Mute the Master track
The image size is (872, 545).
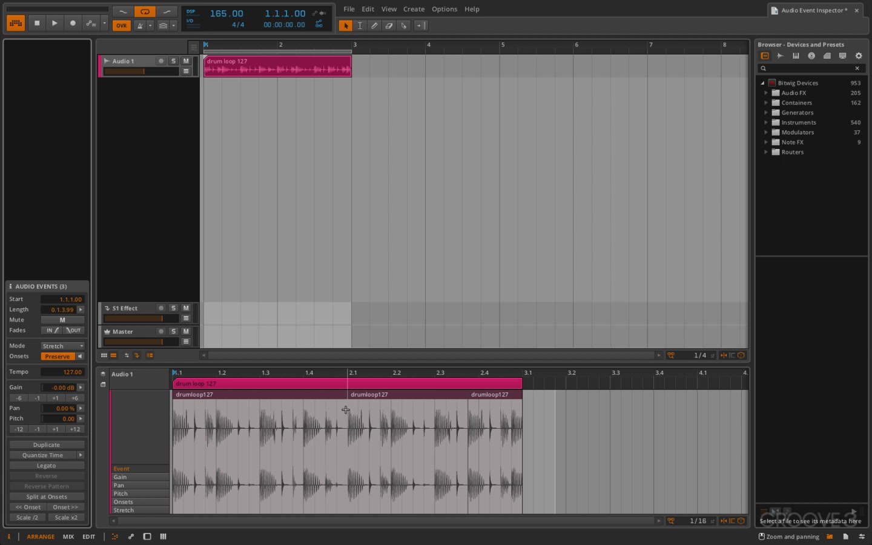(x=186, y=331)
